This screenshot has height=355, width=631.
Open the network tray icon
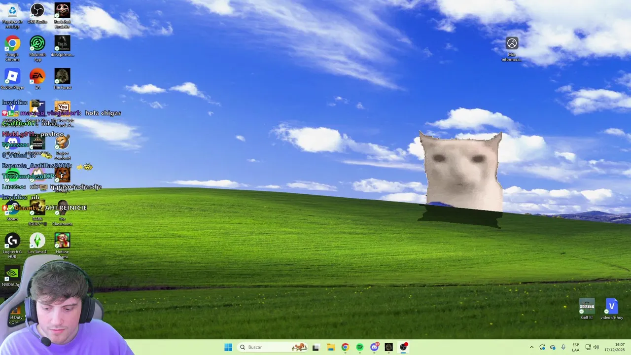click(588, 347)
